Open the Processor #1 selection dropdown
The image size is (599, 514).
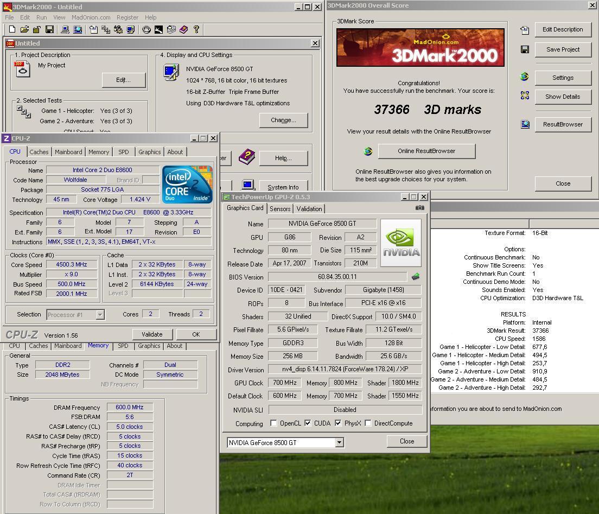tap(100, 314)
